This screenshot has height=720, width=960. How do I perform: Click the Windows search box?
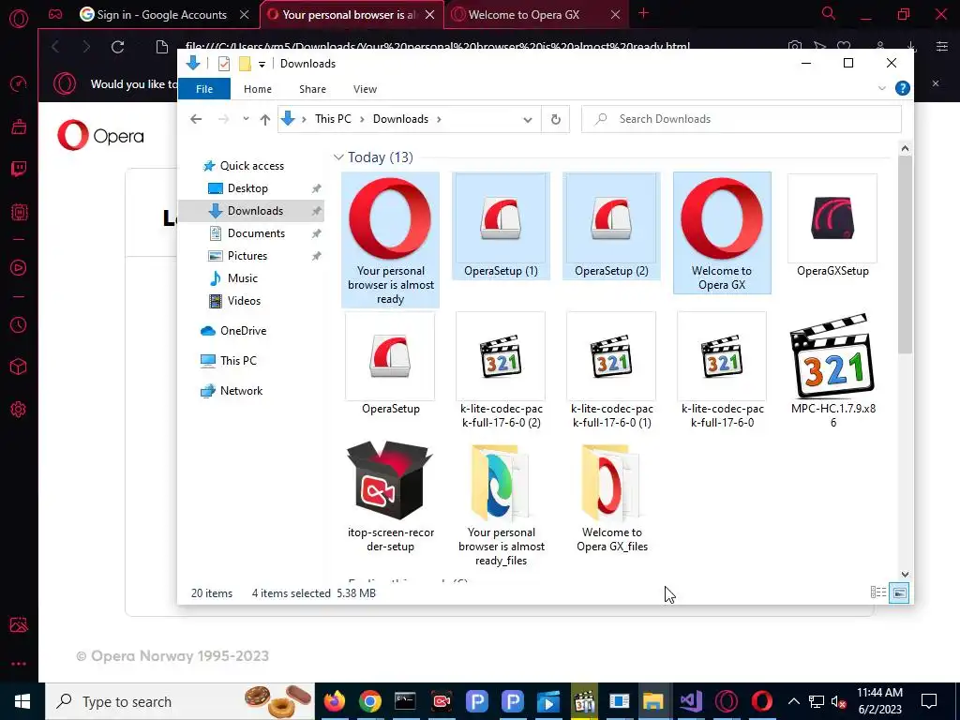point(180,701)
